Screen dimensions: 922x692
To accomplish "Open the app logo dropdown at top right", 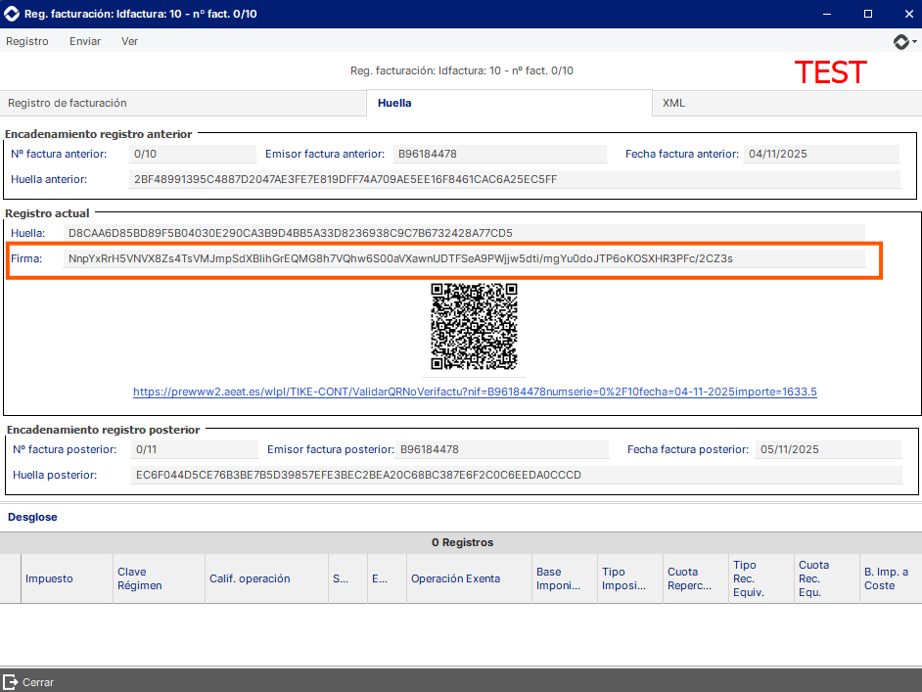I will pos(905,42).
